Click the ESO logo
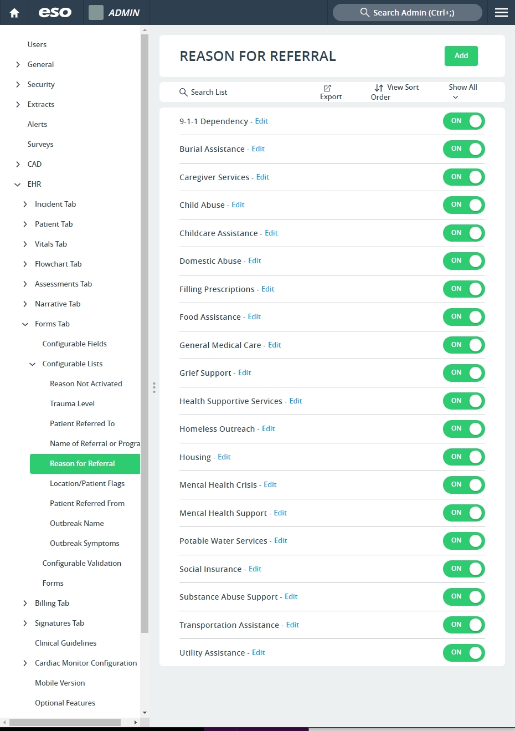Screen dimensions: 515x731 click(55, 12)
